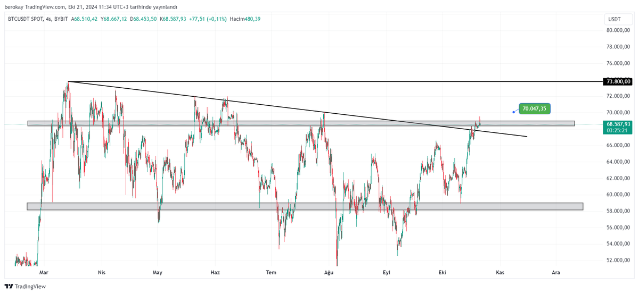
Task: Click the Hacim volume value 480,39
Action: (252, 19)
